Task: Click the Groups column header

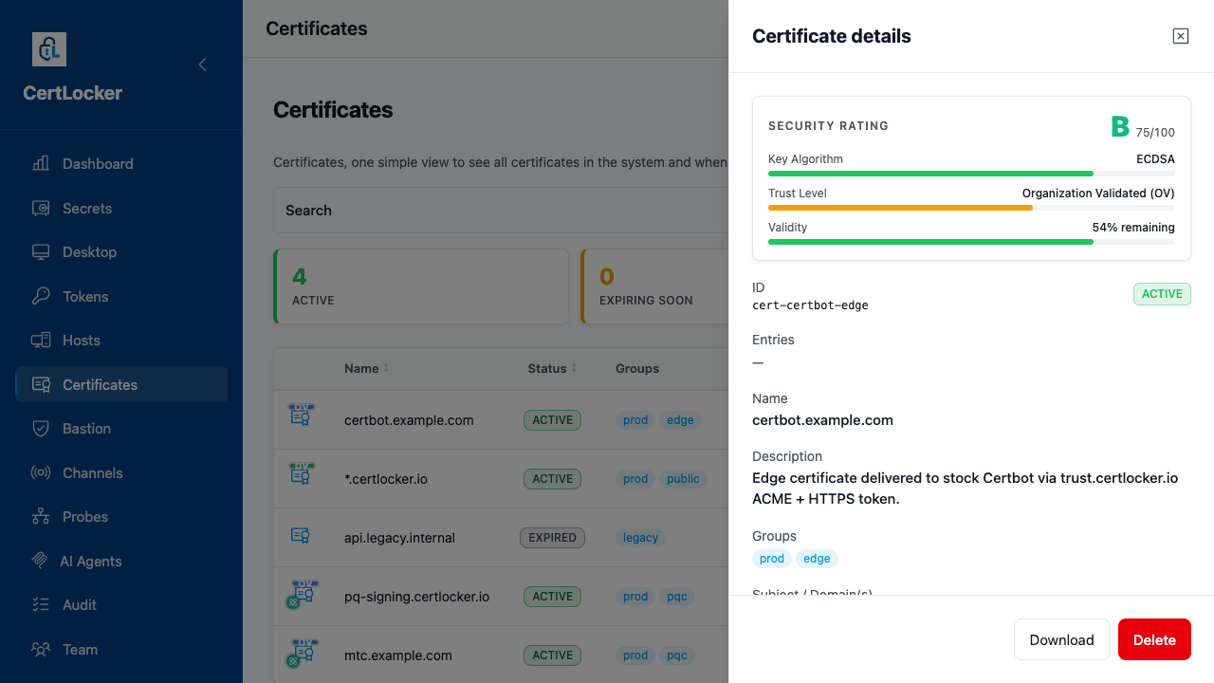Action: 637,368
